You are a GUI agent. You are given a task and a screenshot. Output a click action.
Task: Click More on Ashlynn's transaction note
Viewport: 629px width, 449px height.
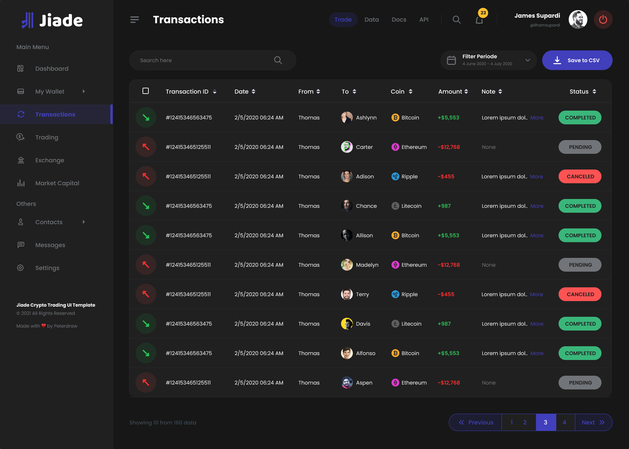pyautogui.click(x=537, y=117)
